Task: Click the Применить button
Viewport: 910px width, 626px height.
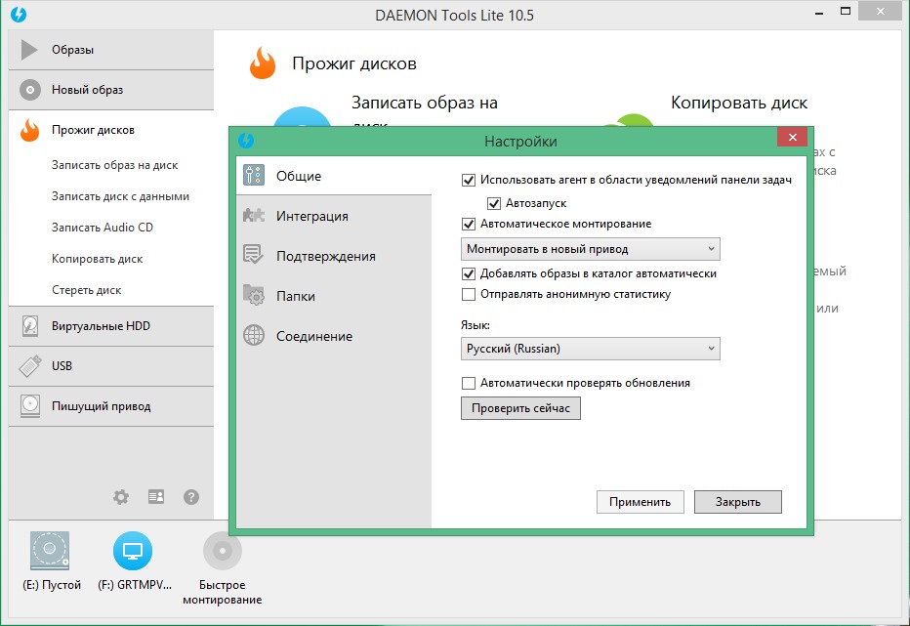Action: pyautogui.click(x=640, y=502)
